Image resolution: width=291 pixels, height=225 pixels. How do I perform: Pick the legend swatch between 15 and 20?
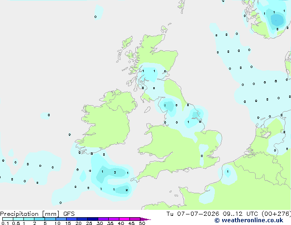[72, 219]
